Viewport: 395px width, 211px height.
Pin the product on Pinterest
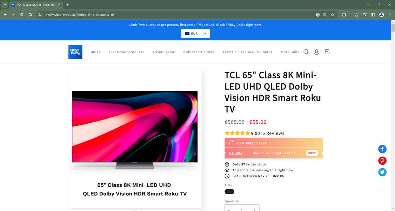pos(382,161)
